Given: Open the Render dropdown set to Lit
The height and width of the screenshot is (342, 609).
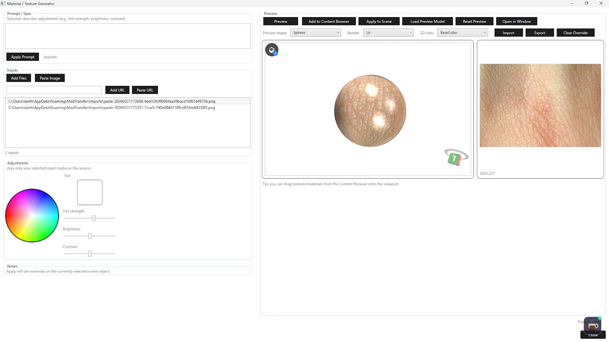Looking at the screenshot, I should 388,33.
